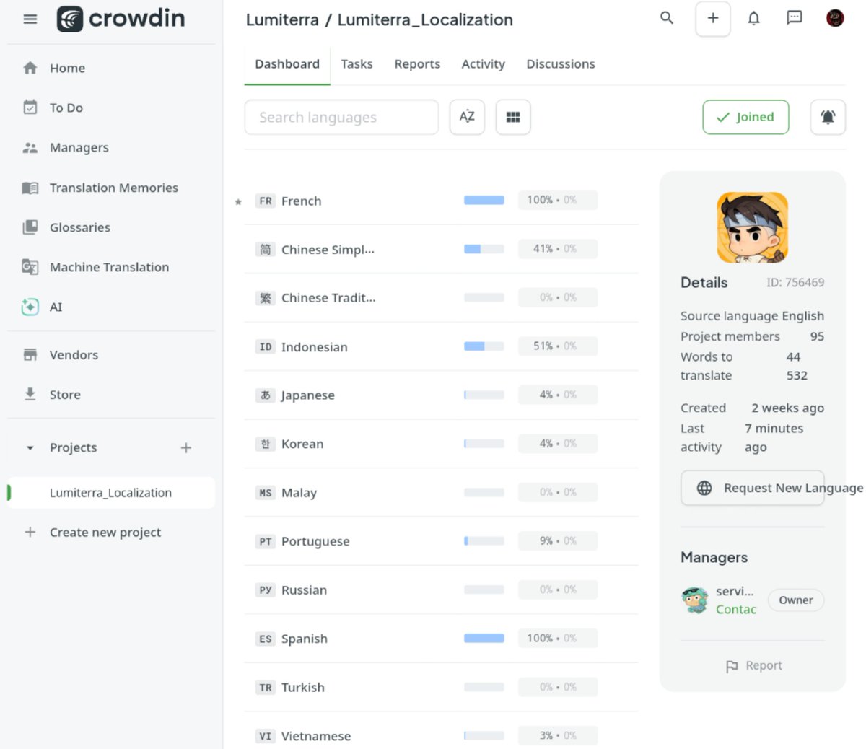Open the search magnifier icon in header
Viewport: 866px width, 749px height.
667,18
